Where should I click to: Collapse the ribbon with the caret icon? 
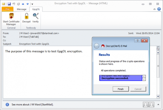tap(155, 9)
